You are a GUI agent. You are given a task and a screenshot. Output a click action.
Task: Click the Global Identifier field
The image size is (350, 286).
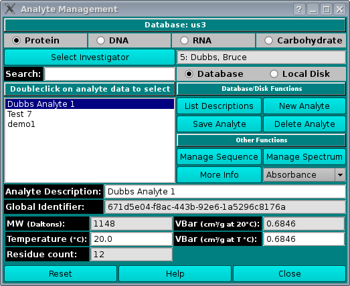click(226, 207)
